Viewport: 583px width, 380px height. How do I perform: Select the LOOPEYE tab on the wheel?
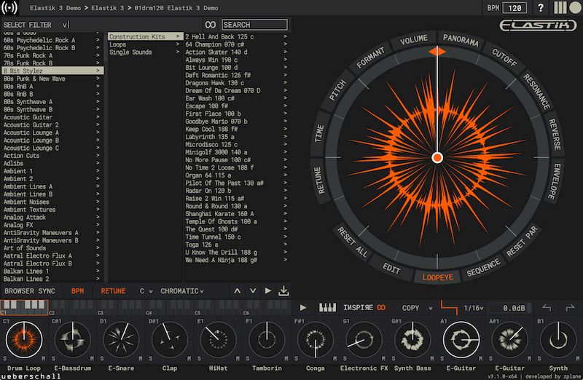[438, 277]
